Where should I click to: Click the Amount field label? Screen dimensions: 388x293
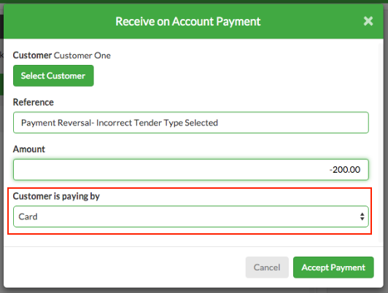point(29,149)
